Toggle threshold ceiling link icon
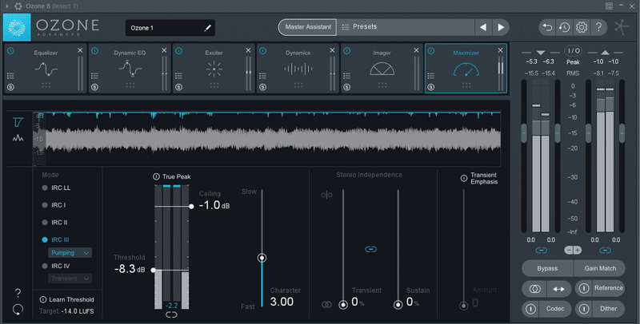The image size is (640, 324). [171, 314]
